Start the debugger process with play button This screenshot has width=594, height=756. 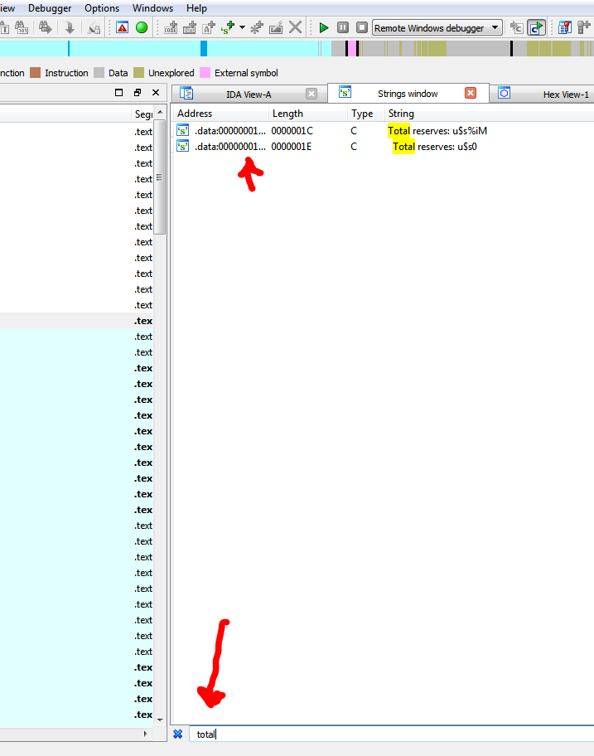pos(324,27)
